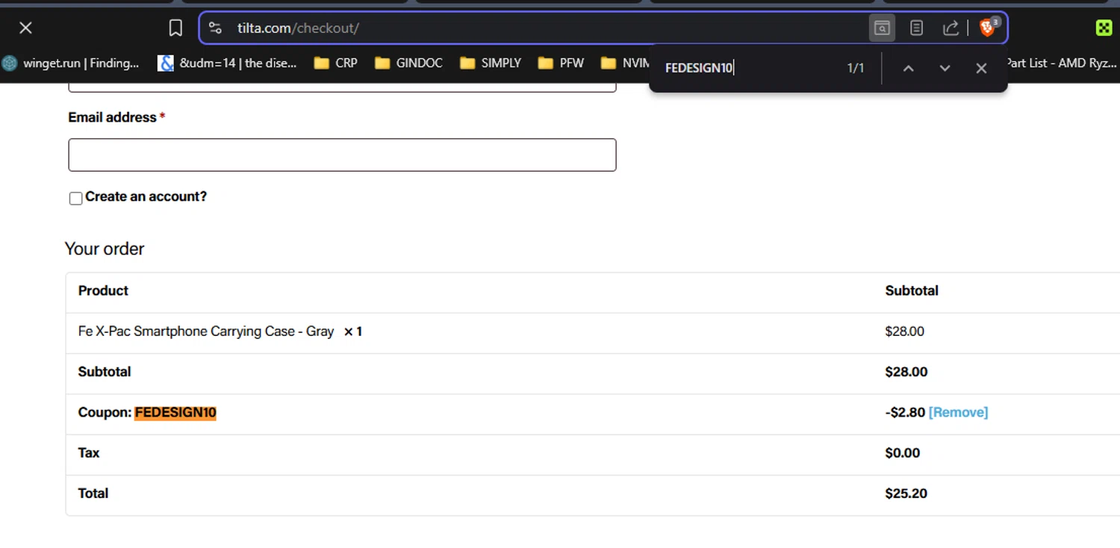Click the Your order heading
Viewport: 1120px width, 548px height.
pos(105,249)
